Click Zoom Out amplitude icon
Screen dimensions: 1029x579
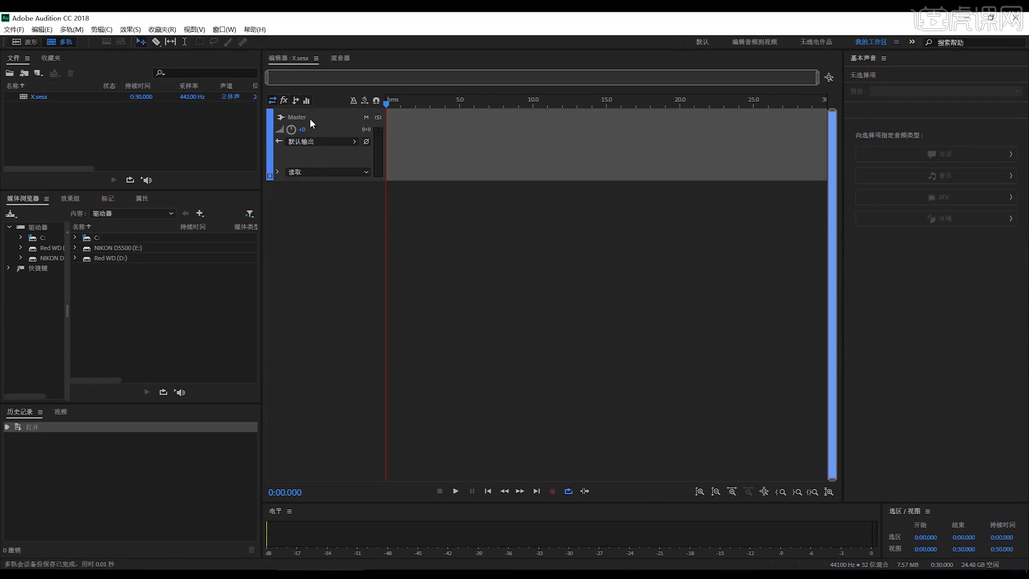pos(715,492)
